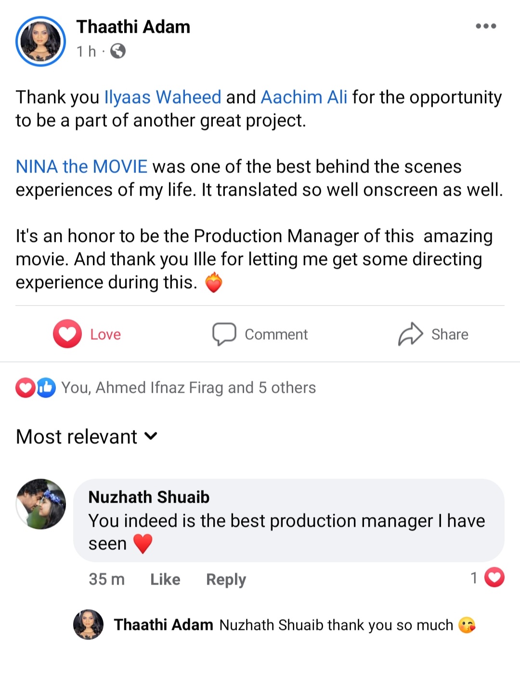Click Thaathi Adam's name in the reply
This screenshot has width=520, height=682.
click(163, 625)
